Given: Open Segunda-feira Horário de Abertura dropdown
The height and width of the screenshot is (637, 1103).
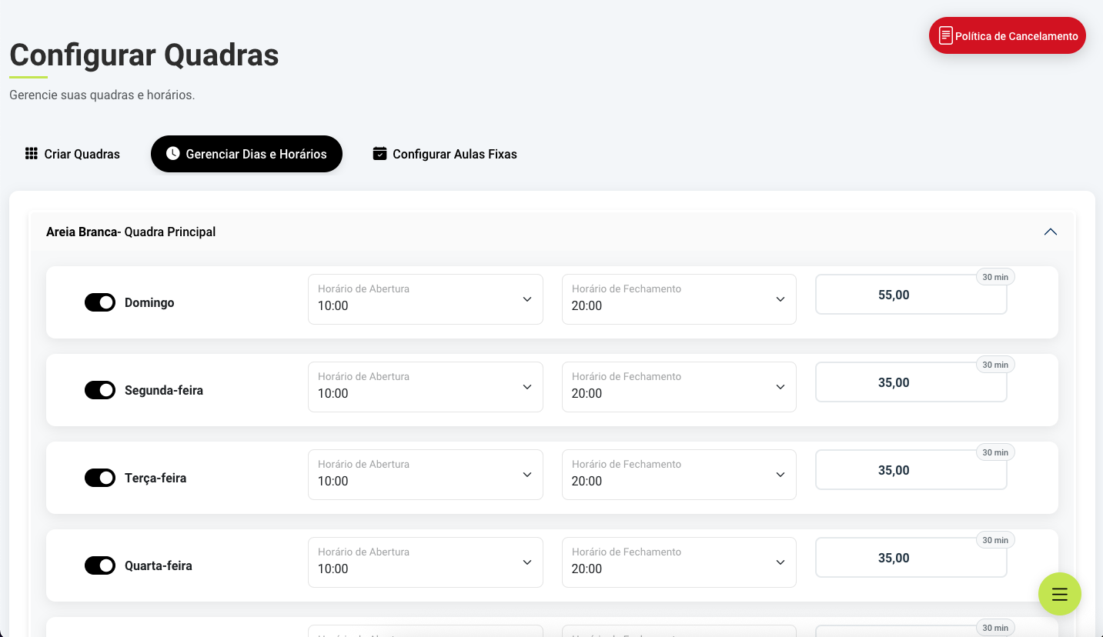Looking at the screenshot, I should pos(426,387).
